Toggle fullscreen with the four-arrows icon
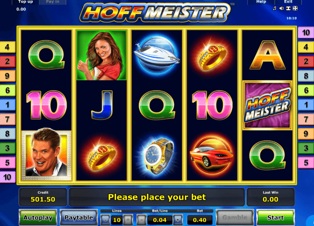 point(295,8)
